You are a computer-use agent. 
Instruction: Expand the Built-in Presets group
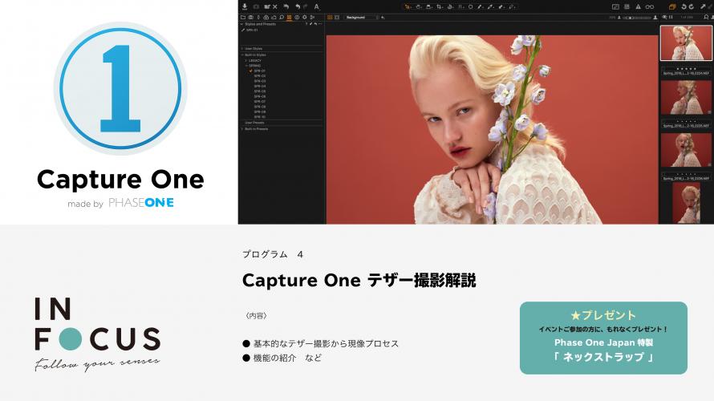(241, 129)
